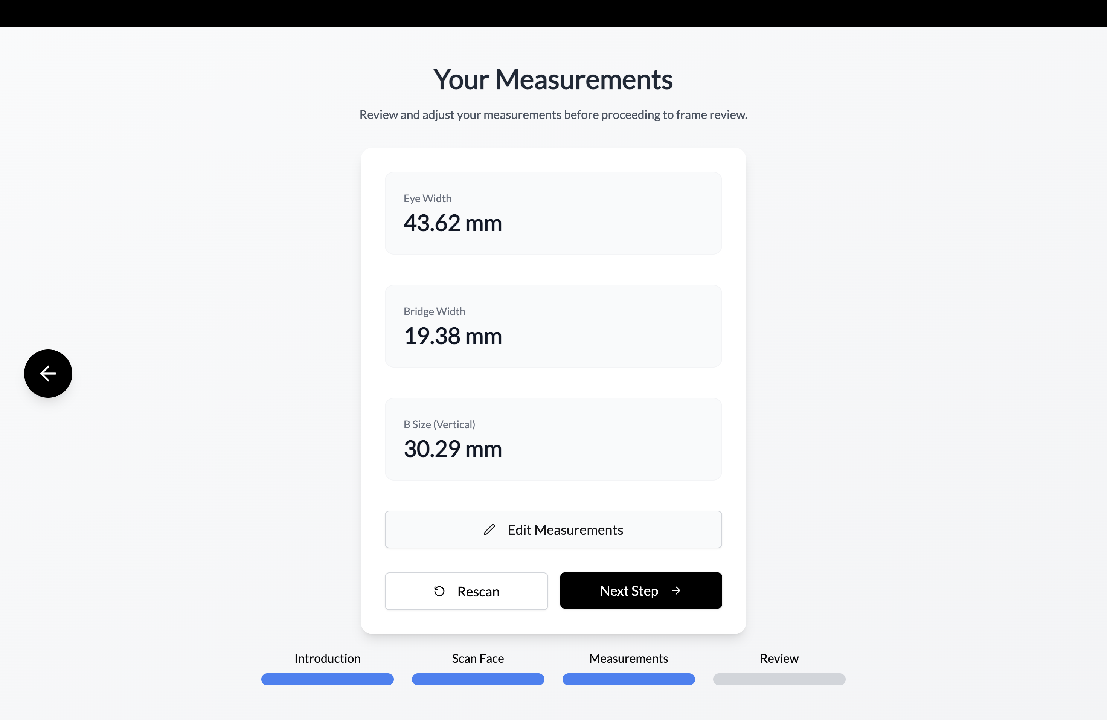Go to the Scan Face step label
The height and width of the screenshot is (720, 1107).
478,658
